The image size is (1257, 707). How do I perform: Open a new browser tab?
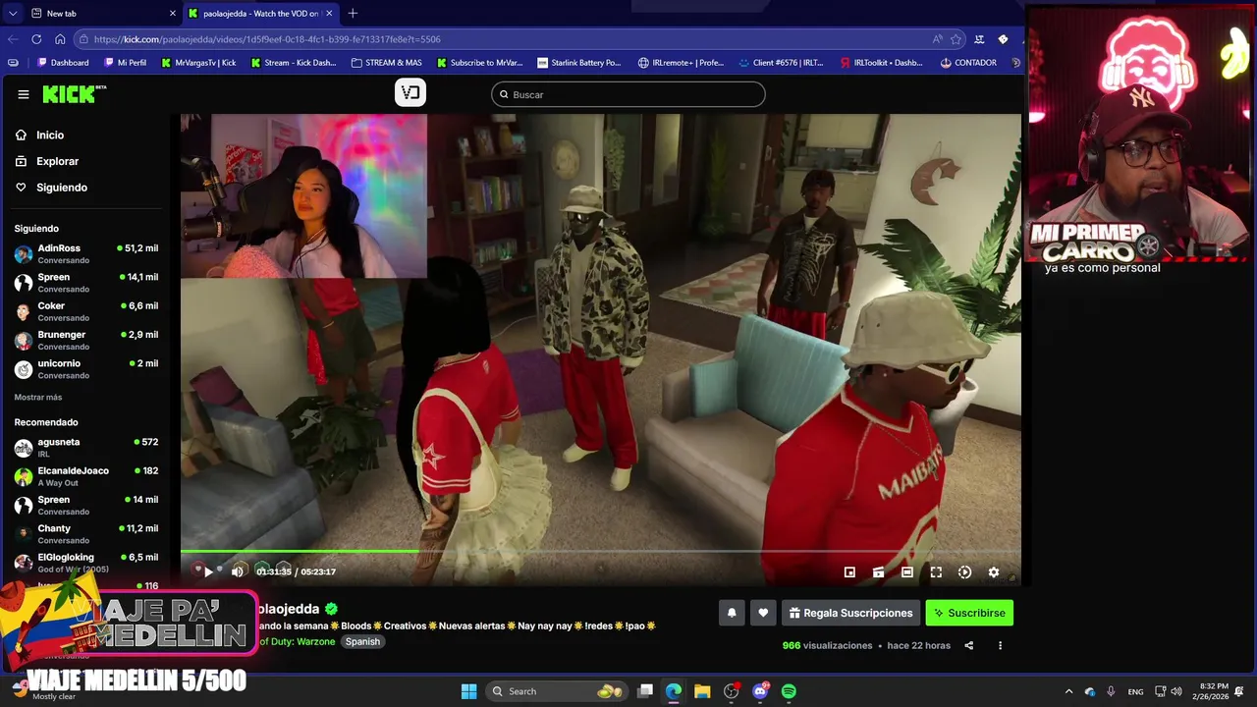click(x=353, y=14)
